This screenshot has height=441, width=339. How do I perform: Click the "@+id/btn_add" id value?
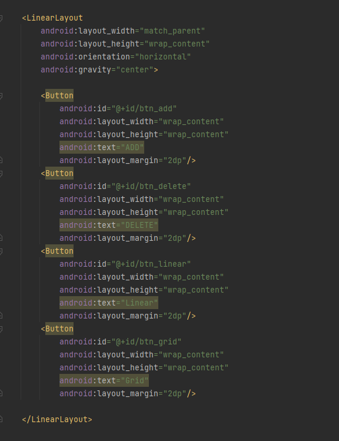[144, 108]
